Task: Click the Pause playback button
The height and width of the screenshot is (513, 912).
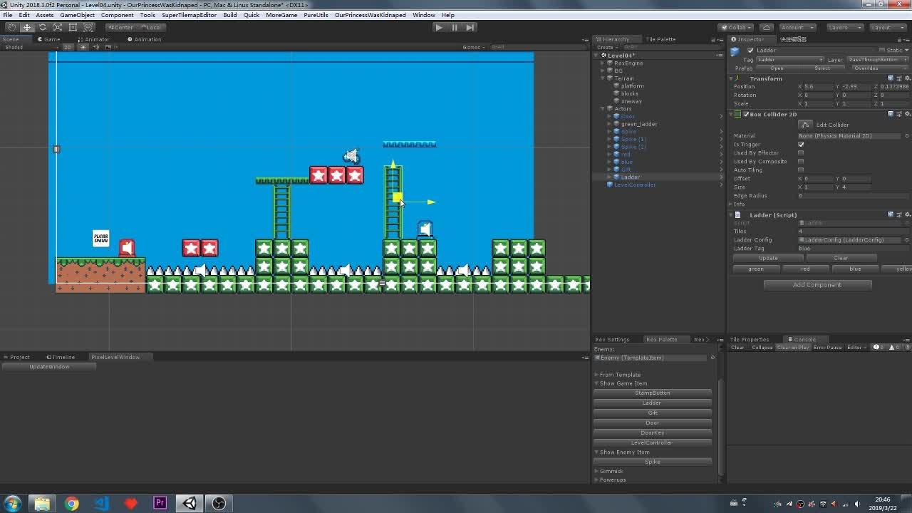Action: [455, 27]
